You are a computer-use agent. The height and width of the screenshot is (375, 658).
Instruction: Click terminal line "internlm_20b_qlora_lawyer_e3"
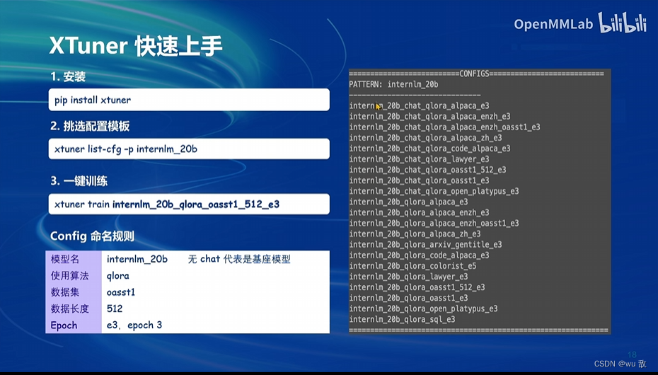point(408,277)
